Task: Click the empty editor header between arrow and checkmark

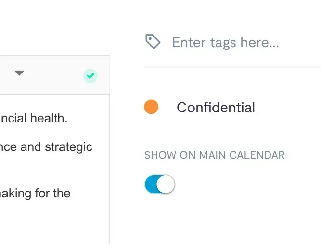Action: coord(53,75)
